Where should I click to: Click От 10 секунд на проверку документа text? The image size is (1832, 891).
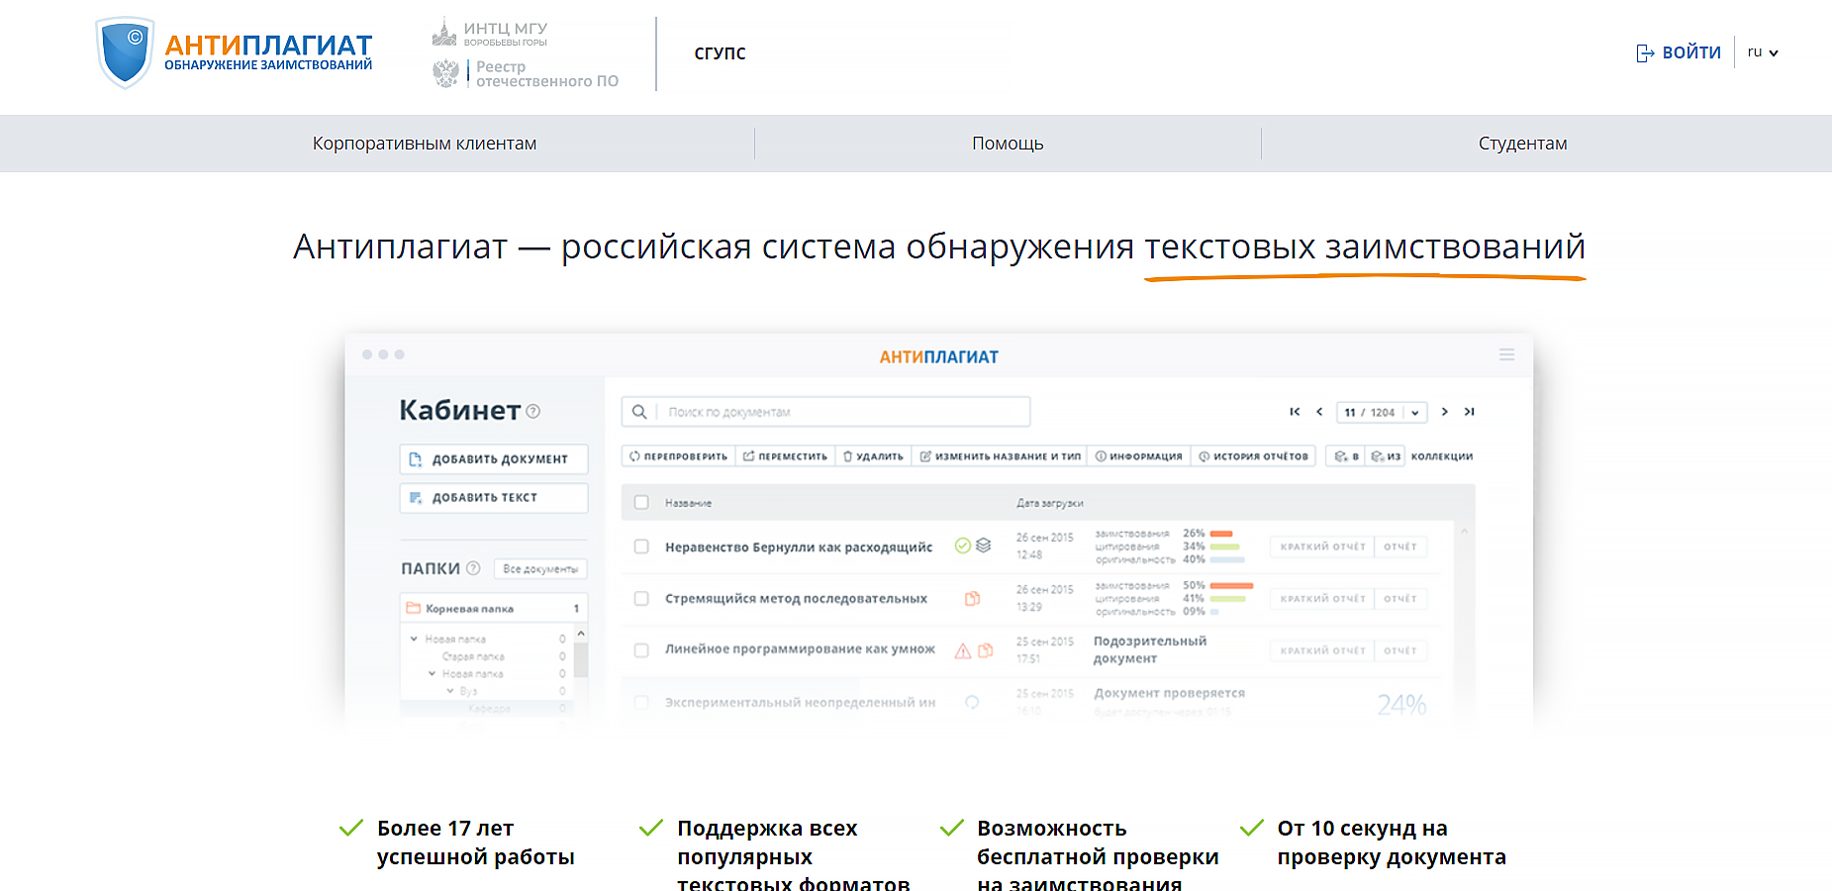click(1392, 842)
